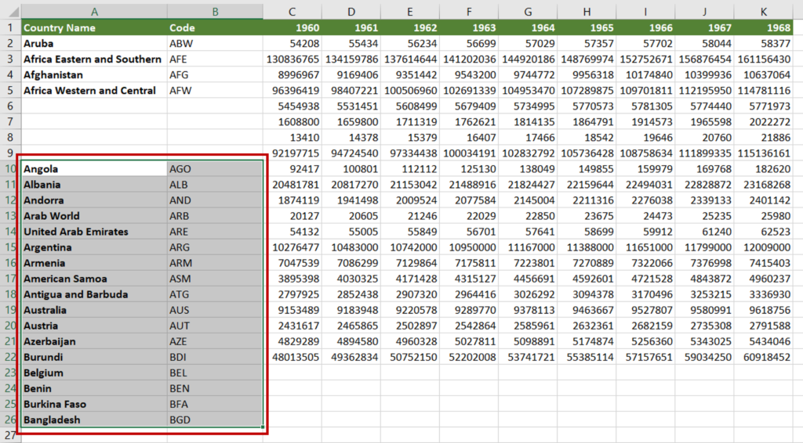The image size is (803, 443).
Task: Select row 27 header
Action: point(10,435)
